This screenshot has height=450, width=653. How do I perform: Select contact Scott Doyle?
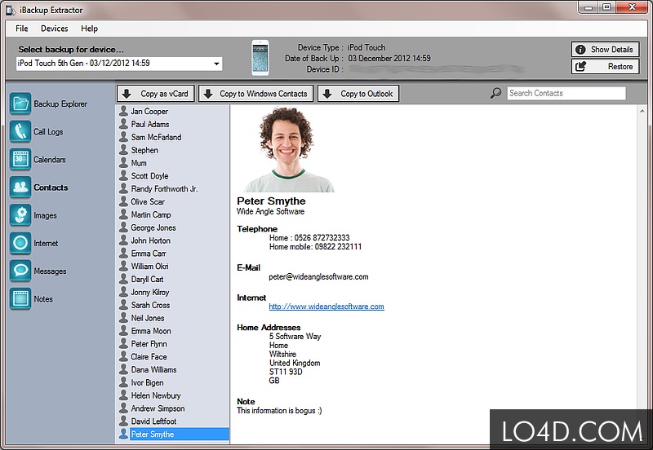point(149,175)
